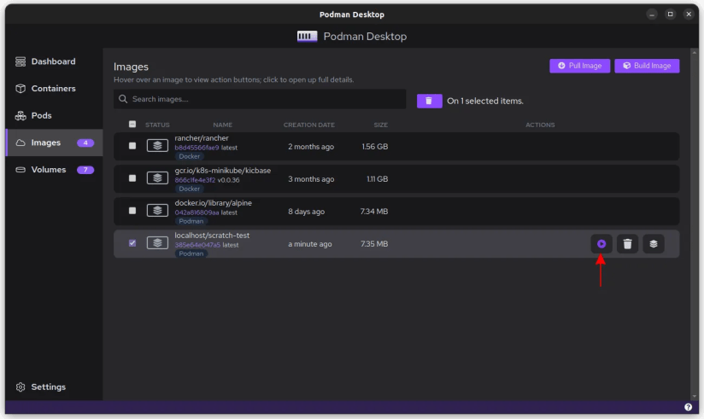Uncheck the localhost/scratch-test checkbox

pos(132,242)
